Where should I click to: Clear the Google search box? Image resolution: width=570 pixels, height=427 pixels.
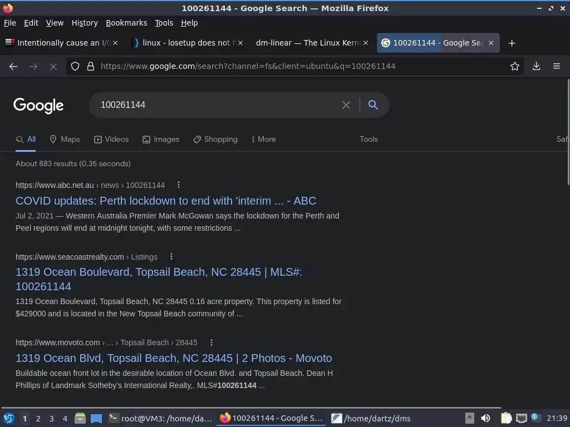[x=346, y=105]
